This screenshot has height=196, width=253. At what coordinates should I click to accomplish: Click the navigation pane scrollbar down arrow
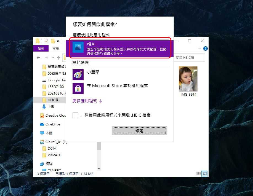tap(99, 168)
